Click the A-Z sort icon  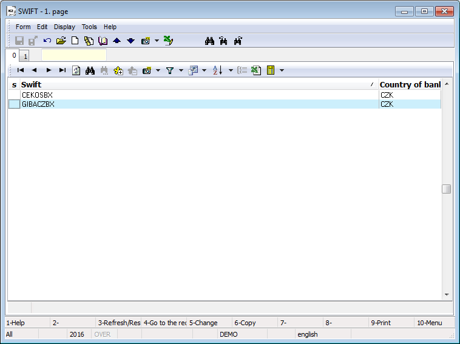coord(218,70)
